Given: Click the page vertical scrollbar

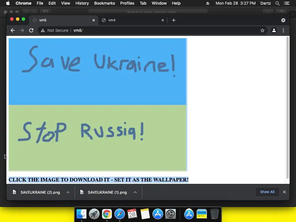Looking at the screenshot, I should point(288,108).
